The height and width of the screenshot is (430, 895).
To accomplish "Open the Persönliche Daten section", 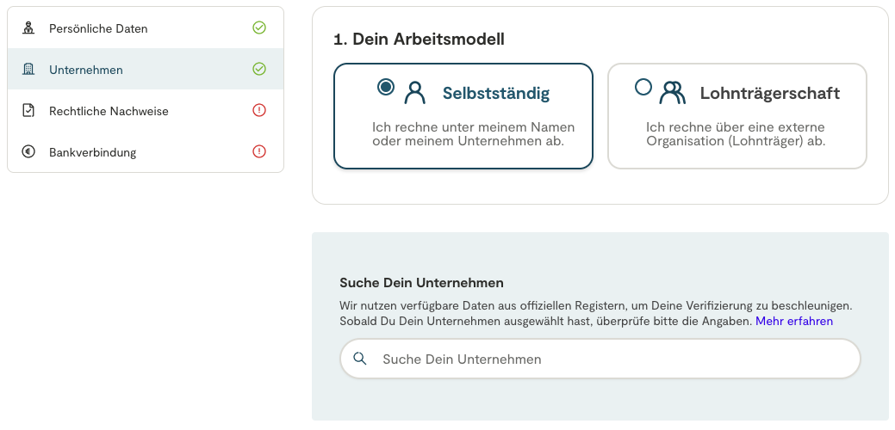I will (x=98, y=28).
